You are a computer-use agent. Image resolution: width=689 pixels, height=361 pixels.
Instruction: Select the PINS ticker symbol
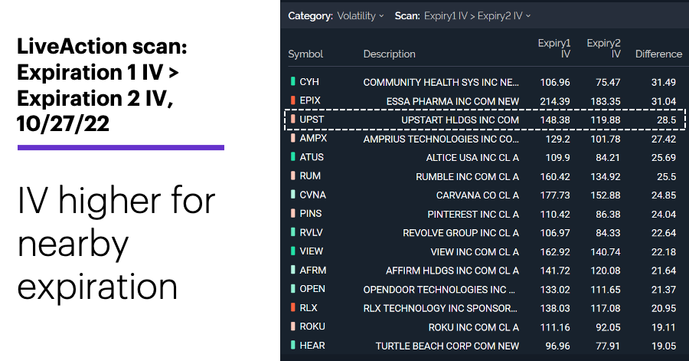pyautogui.click(x=311, y=214)
